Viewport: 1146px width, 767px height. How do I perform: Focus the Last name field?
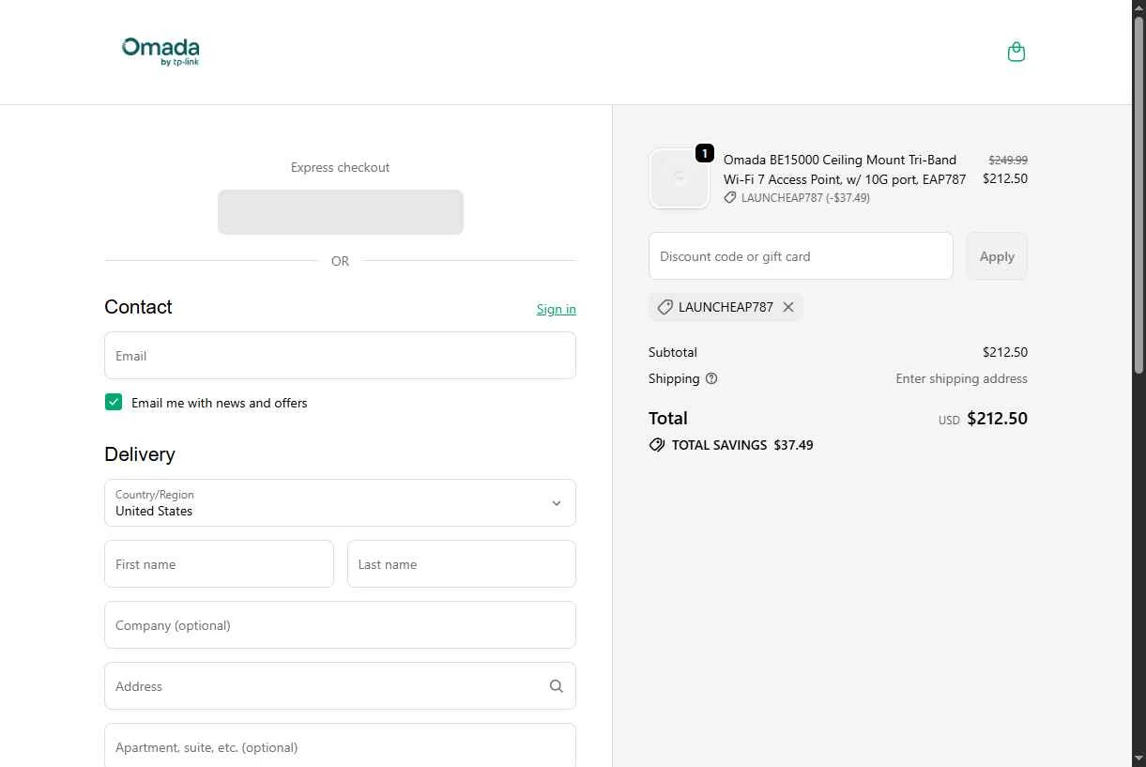click(462, 564)
